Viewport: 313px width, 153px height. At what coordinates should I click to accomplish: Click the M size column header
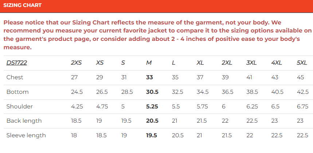(x=149, y=63)
